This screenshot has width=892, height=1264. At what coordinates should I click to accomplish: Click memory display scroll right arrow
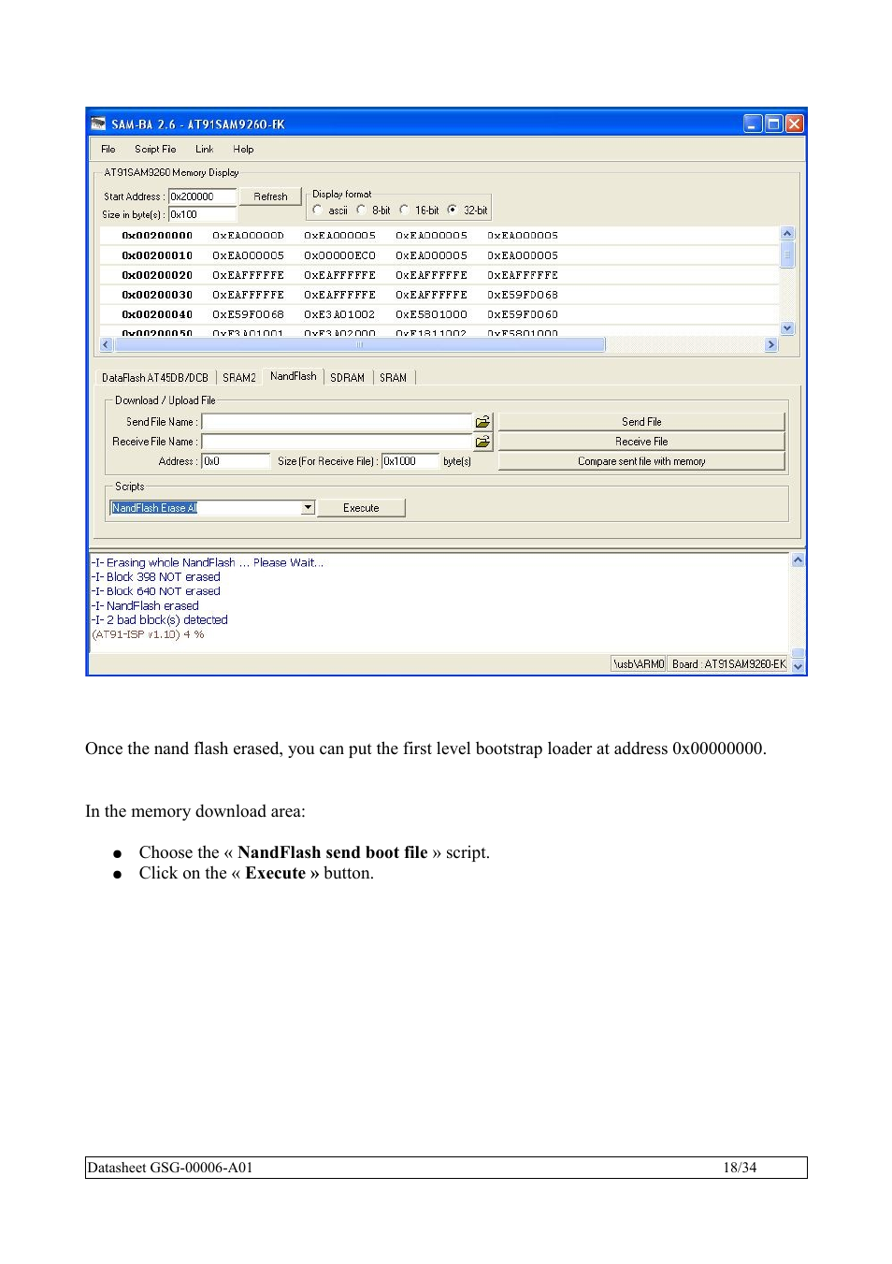click(x=771, y=344)
